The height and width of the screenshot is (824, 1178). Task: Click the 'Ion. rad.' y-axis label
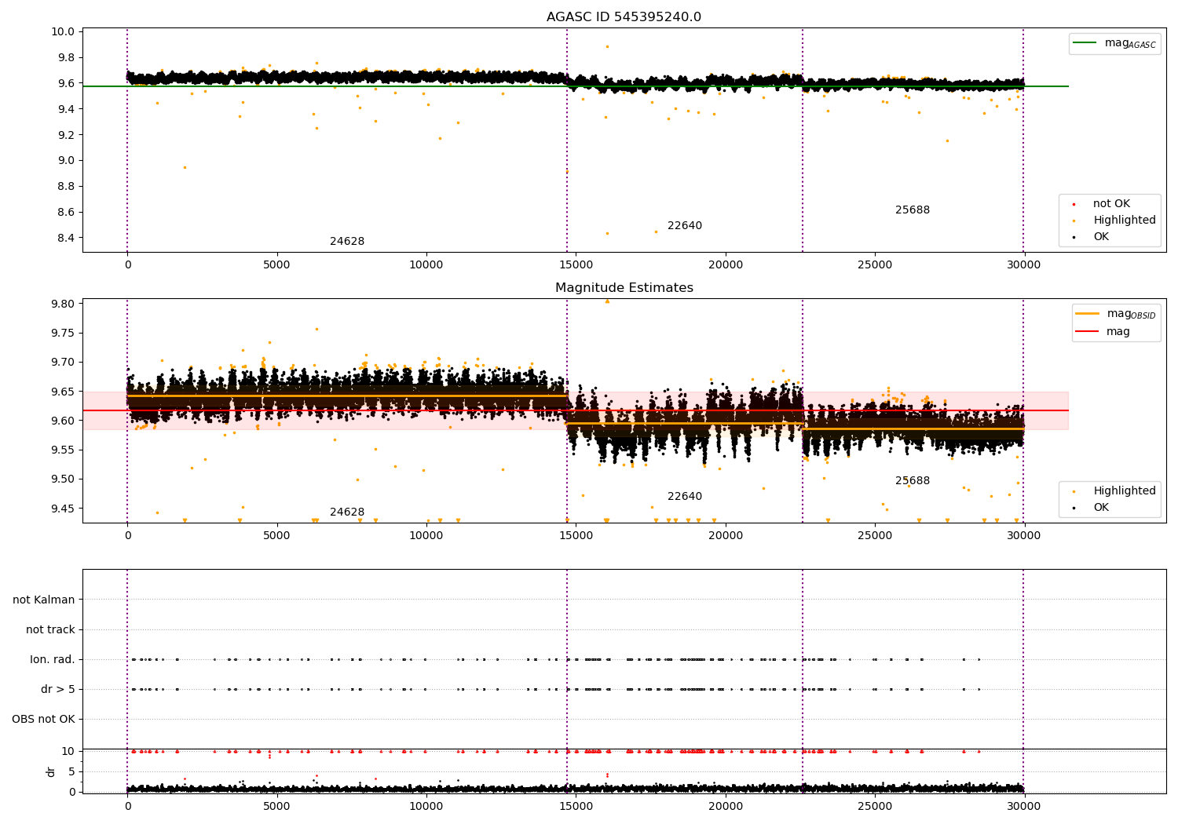tap(53, 660)
